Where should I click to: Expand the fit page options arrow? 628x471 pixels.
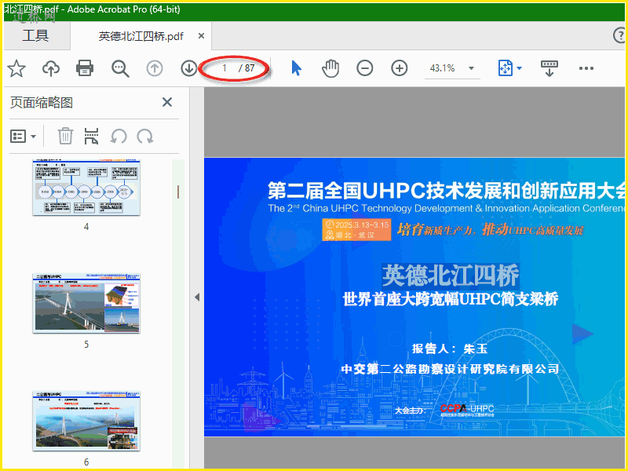tap(520, 68)
